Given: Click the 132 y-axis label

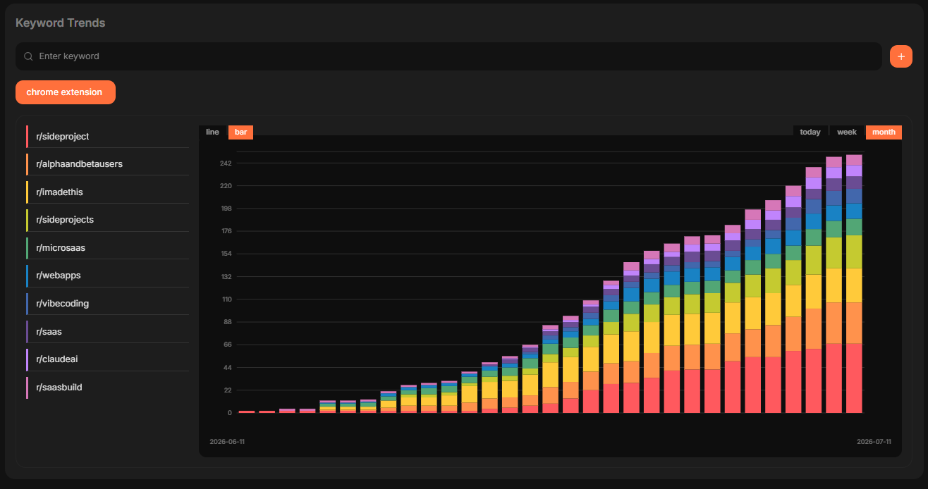Looking at the screenshot, I should 226,277.
